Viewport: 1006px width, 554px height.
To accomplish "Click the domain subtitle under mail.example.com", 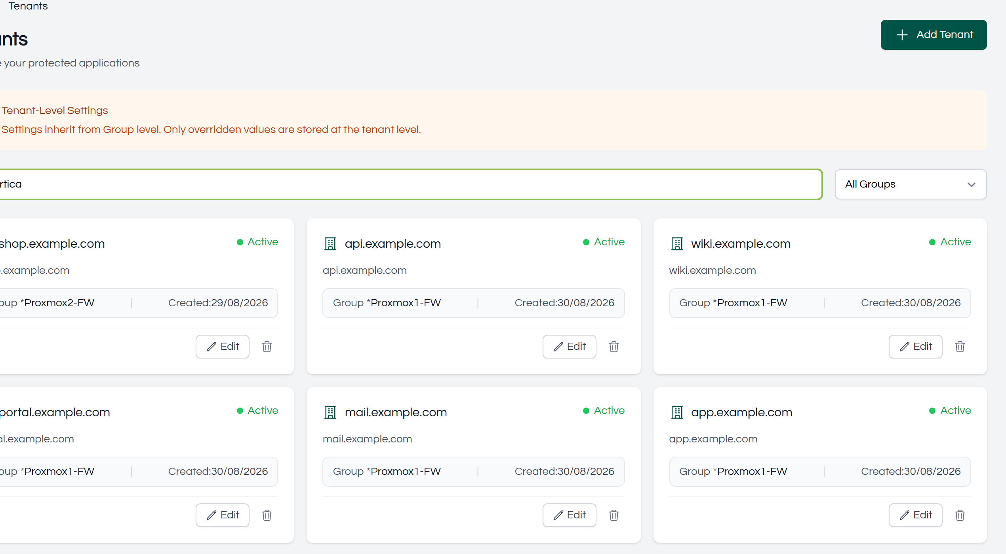I will click(368, 439).
